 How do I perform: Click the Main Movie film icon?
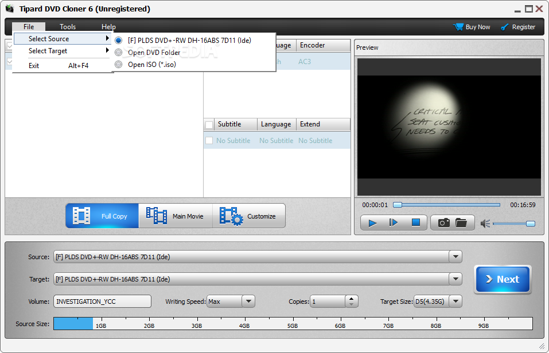tap(156, 216)
